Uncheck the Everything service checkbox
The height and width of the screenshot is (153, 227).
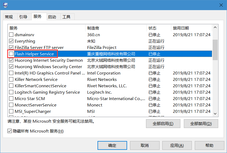(x=11, y=41)
